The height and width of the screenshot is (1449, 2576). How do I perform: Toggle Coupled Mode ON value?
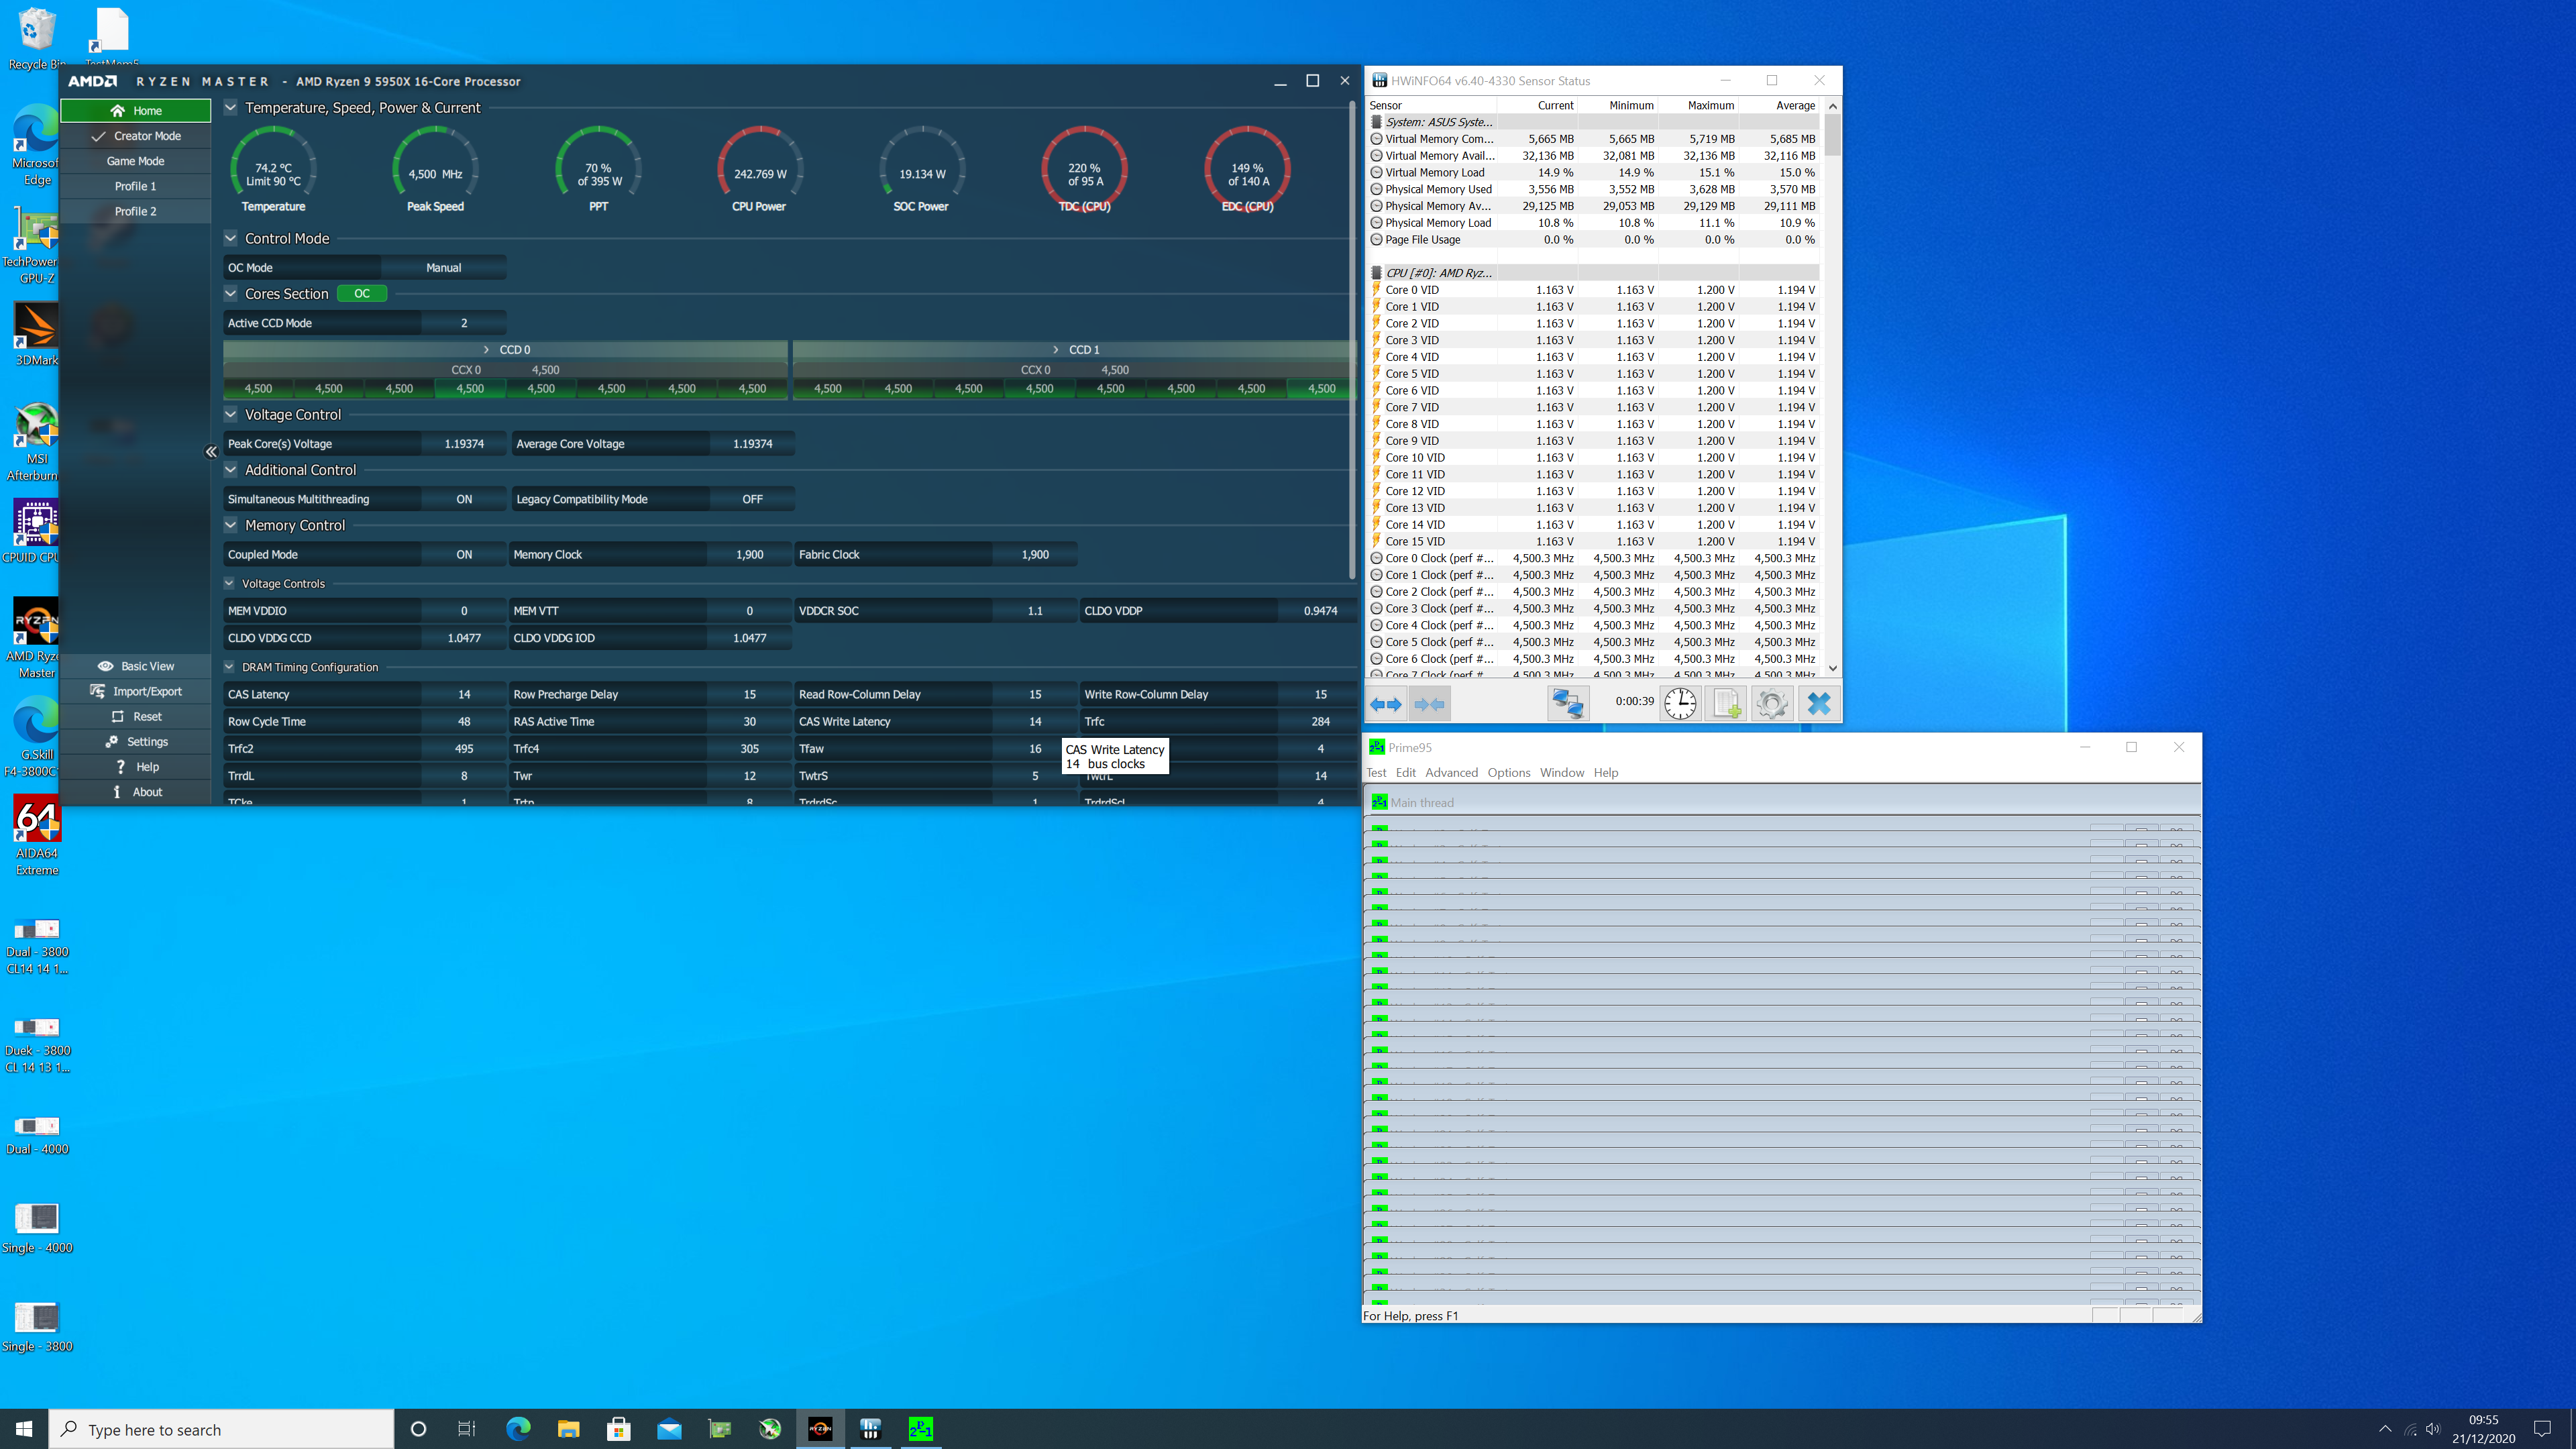point(464,554)
